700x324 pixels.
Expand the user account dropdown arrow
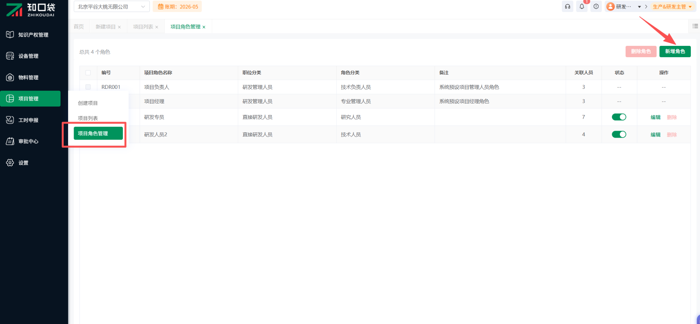639,7
